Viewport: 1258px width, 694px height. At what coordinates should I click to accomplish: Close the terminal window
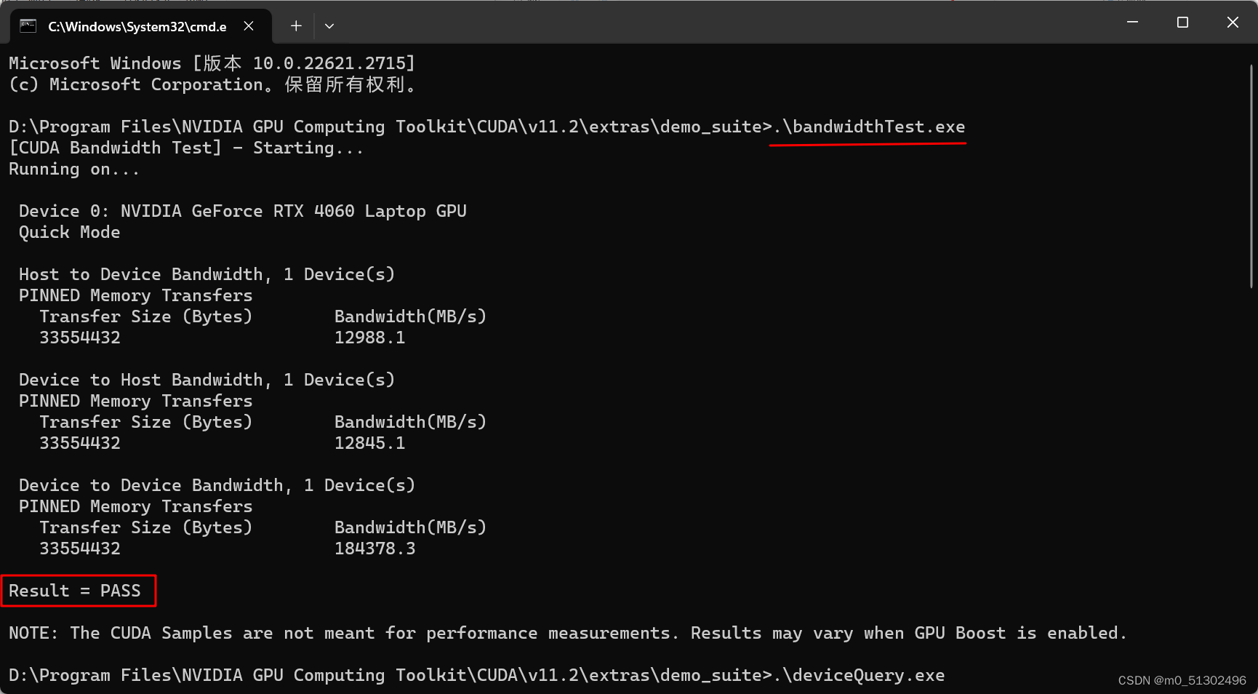pos(1233,22)
